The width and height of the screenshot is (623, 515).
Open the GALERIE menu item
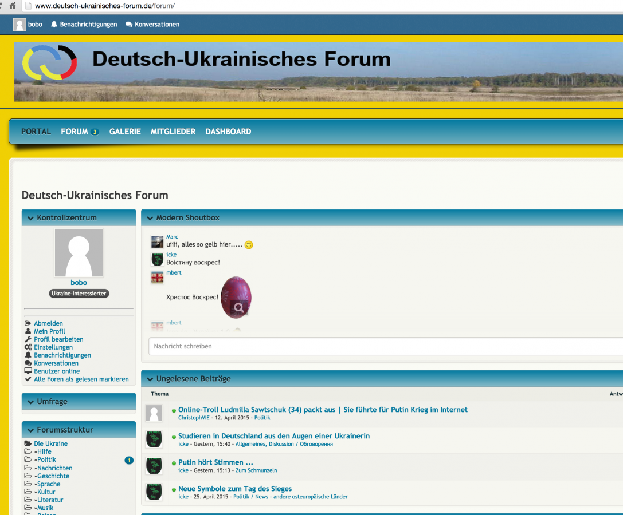(125, 132)
